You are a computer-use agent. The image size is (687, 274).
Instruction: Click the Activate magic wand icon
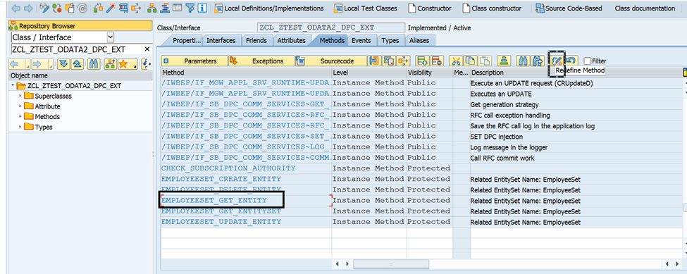pyautogui.click(x=111, y=8)
